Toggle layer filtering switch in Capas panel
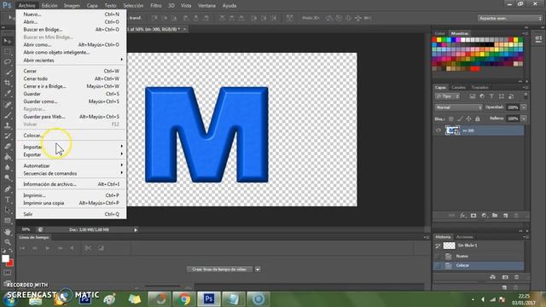This screenshot has height=307, width=546. coord(526,96)
